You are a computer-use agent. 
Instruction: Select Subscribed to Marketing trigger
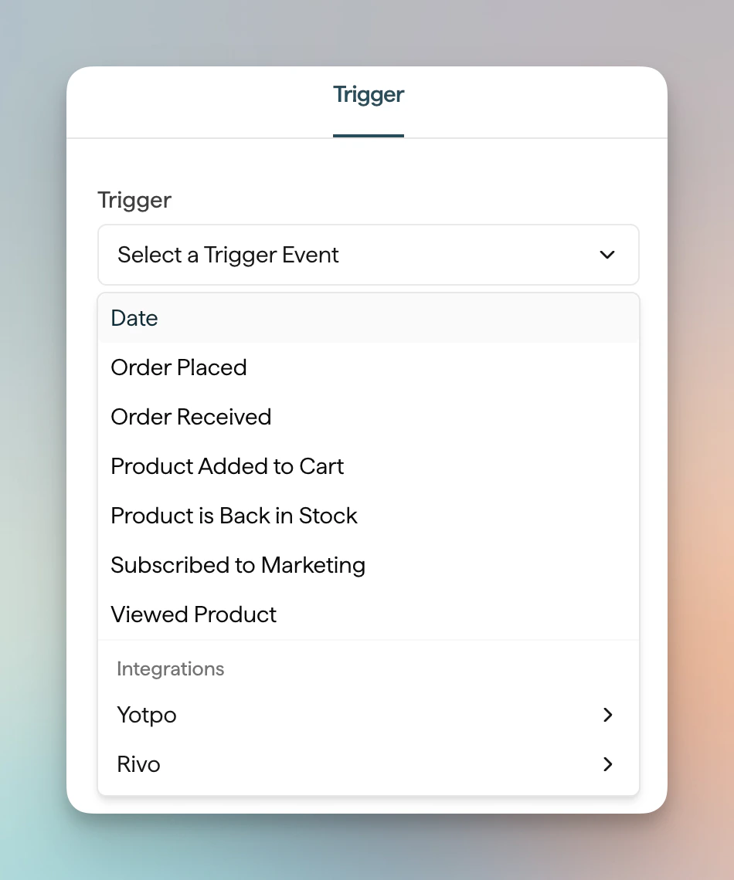pos(238,565)
